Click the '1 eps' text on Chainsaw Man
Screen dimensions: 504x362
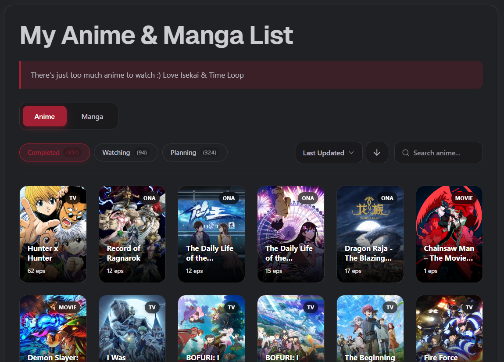[430, 271]
